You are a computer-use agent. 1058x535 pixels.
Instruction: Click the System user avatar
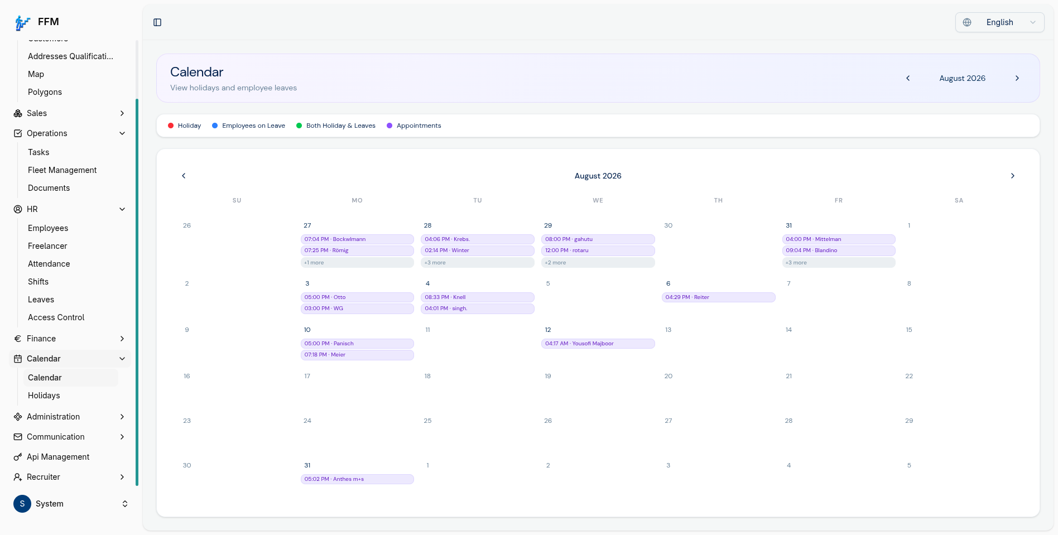pyautogui.click(x=22, y=504)
